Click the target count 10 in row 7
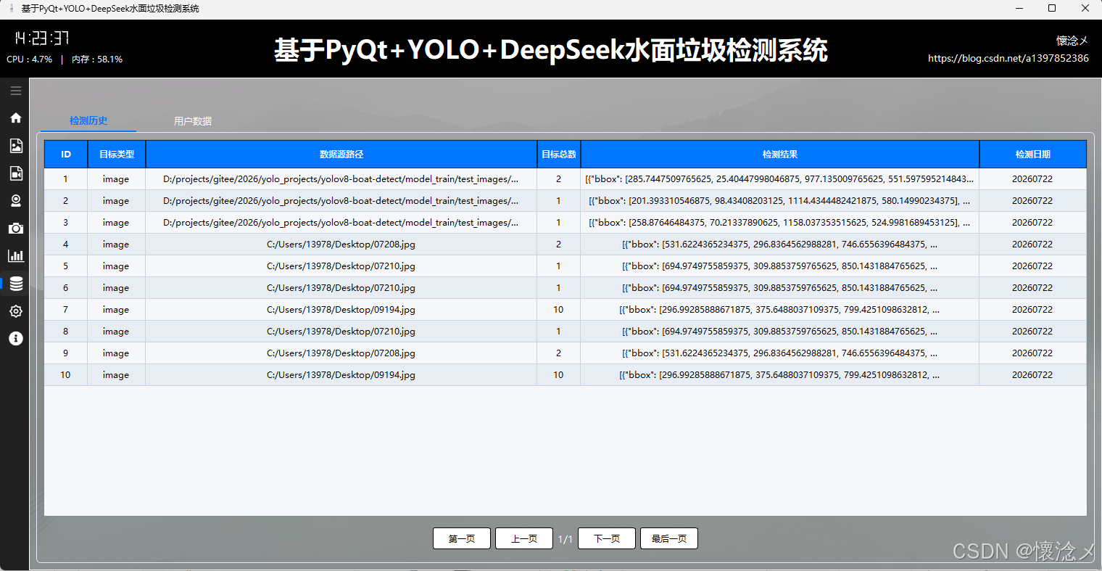This screenshot has width=1102, height=571. 558,310
